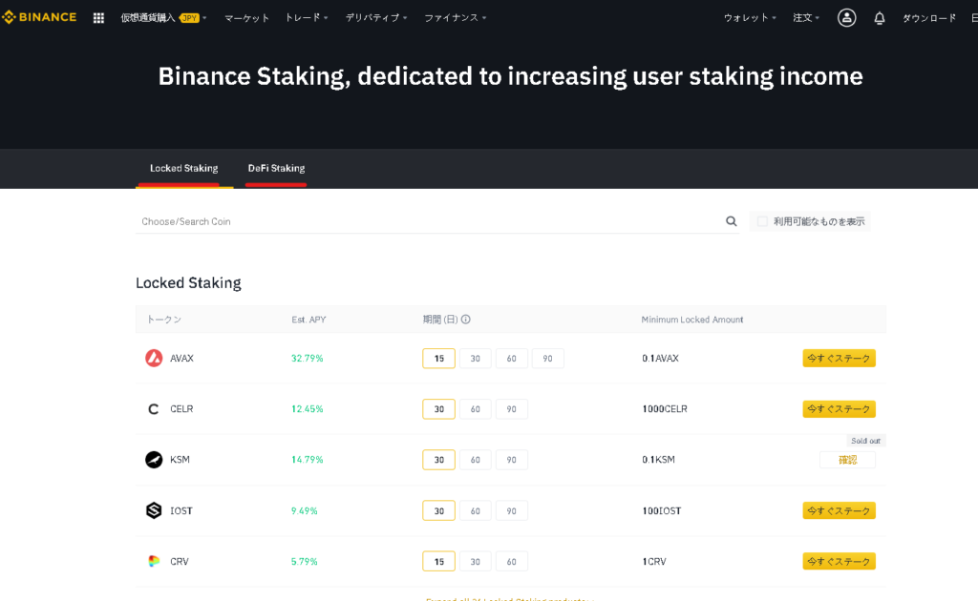This screenshot has width=978, height=601.
Task: Select 30 day period for CELR
Action: (x=438, y=409)
